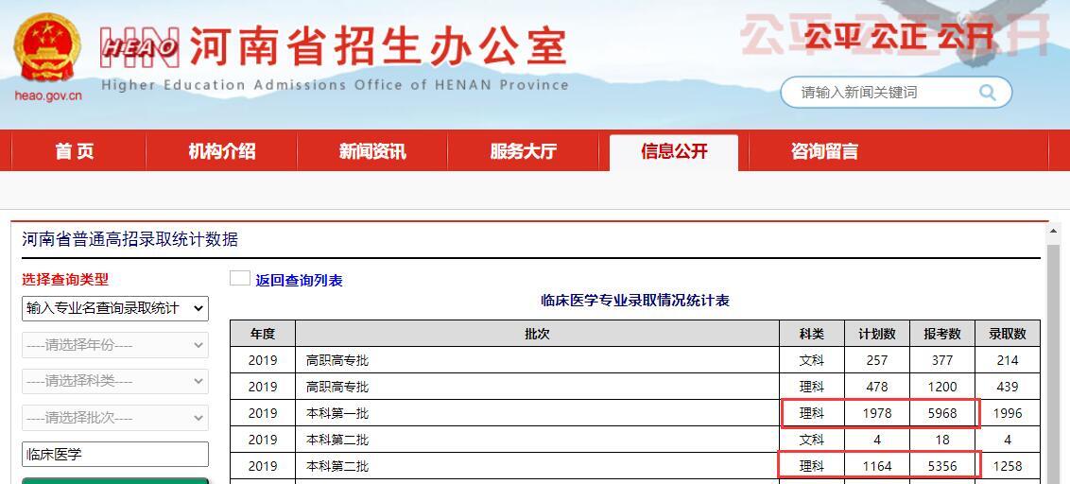Open the 选择查询类型 dropdown
Viewport: 1070px width, 484px height.
coord(115,308)
